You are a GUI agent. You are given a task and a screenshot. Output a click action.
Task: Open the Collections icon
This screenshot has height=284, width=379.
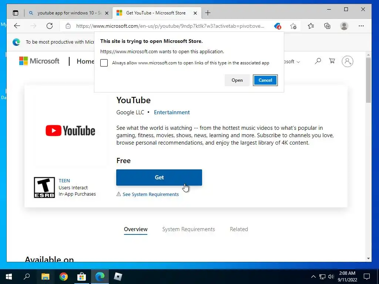(x=327, y=26)
